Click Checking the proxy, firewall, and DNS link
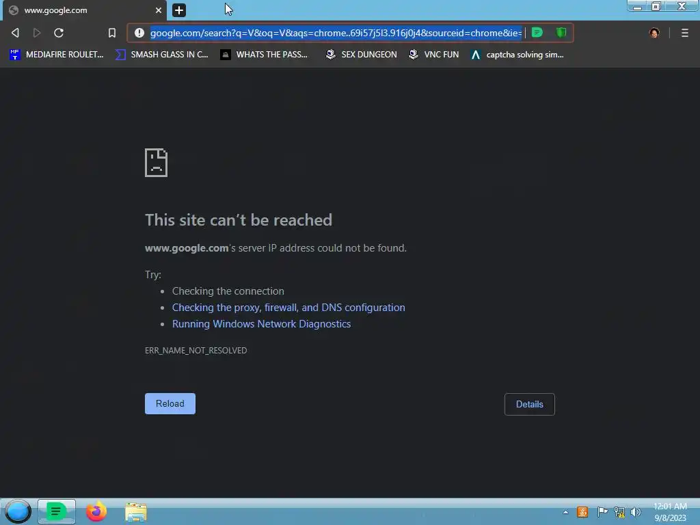 point(288,308)
